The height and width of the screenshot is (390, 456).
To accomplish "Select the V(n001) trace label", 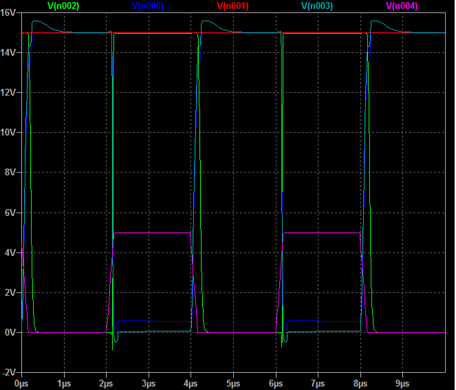I will coord(232,6).
